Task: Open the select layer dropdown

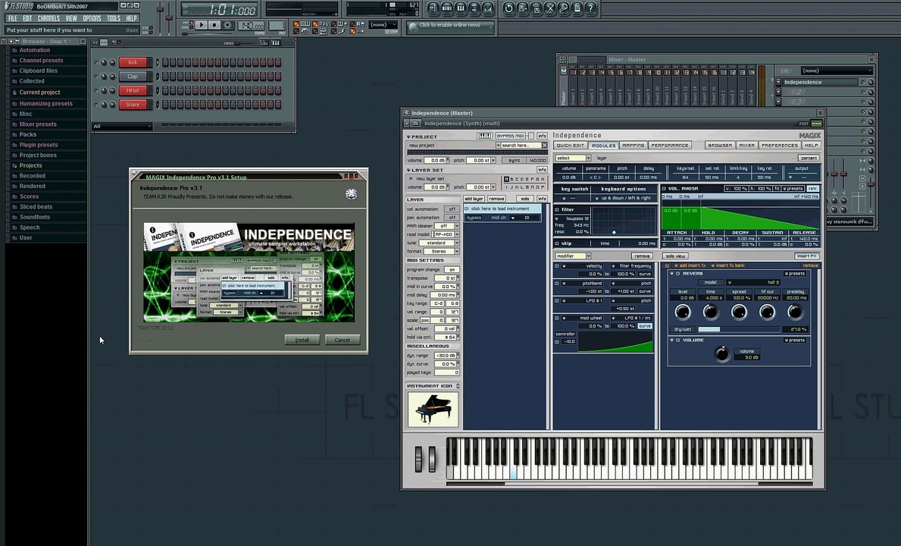Action: click(573, 158)
